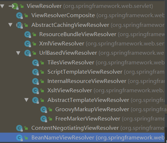Viewport: 167px width, 143px height.
Task: Click green public lock icon beside XsltViewResolver
Action: click(42, 90)
